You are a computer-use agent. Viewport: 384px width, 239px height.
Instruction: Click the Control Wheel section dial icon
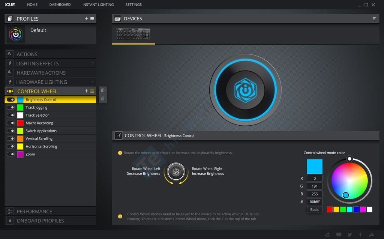10,91
